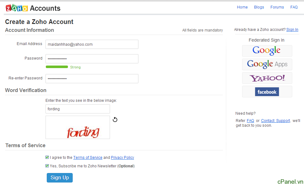Click the 'Word Verification' heading

pyautogui.click(x=26, y=90)
